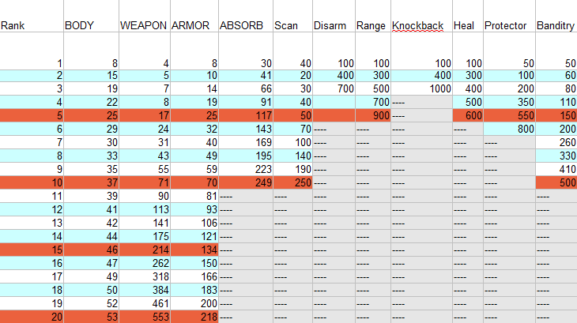Click the BODY column header cell
Viewport: 577px width, 323px height.
tap(90, 26)
